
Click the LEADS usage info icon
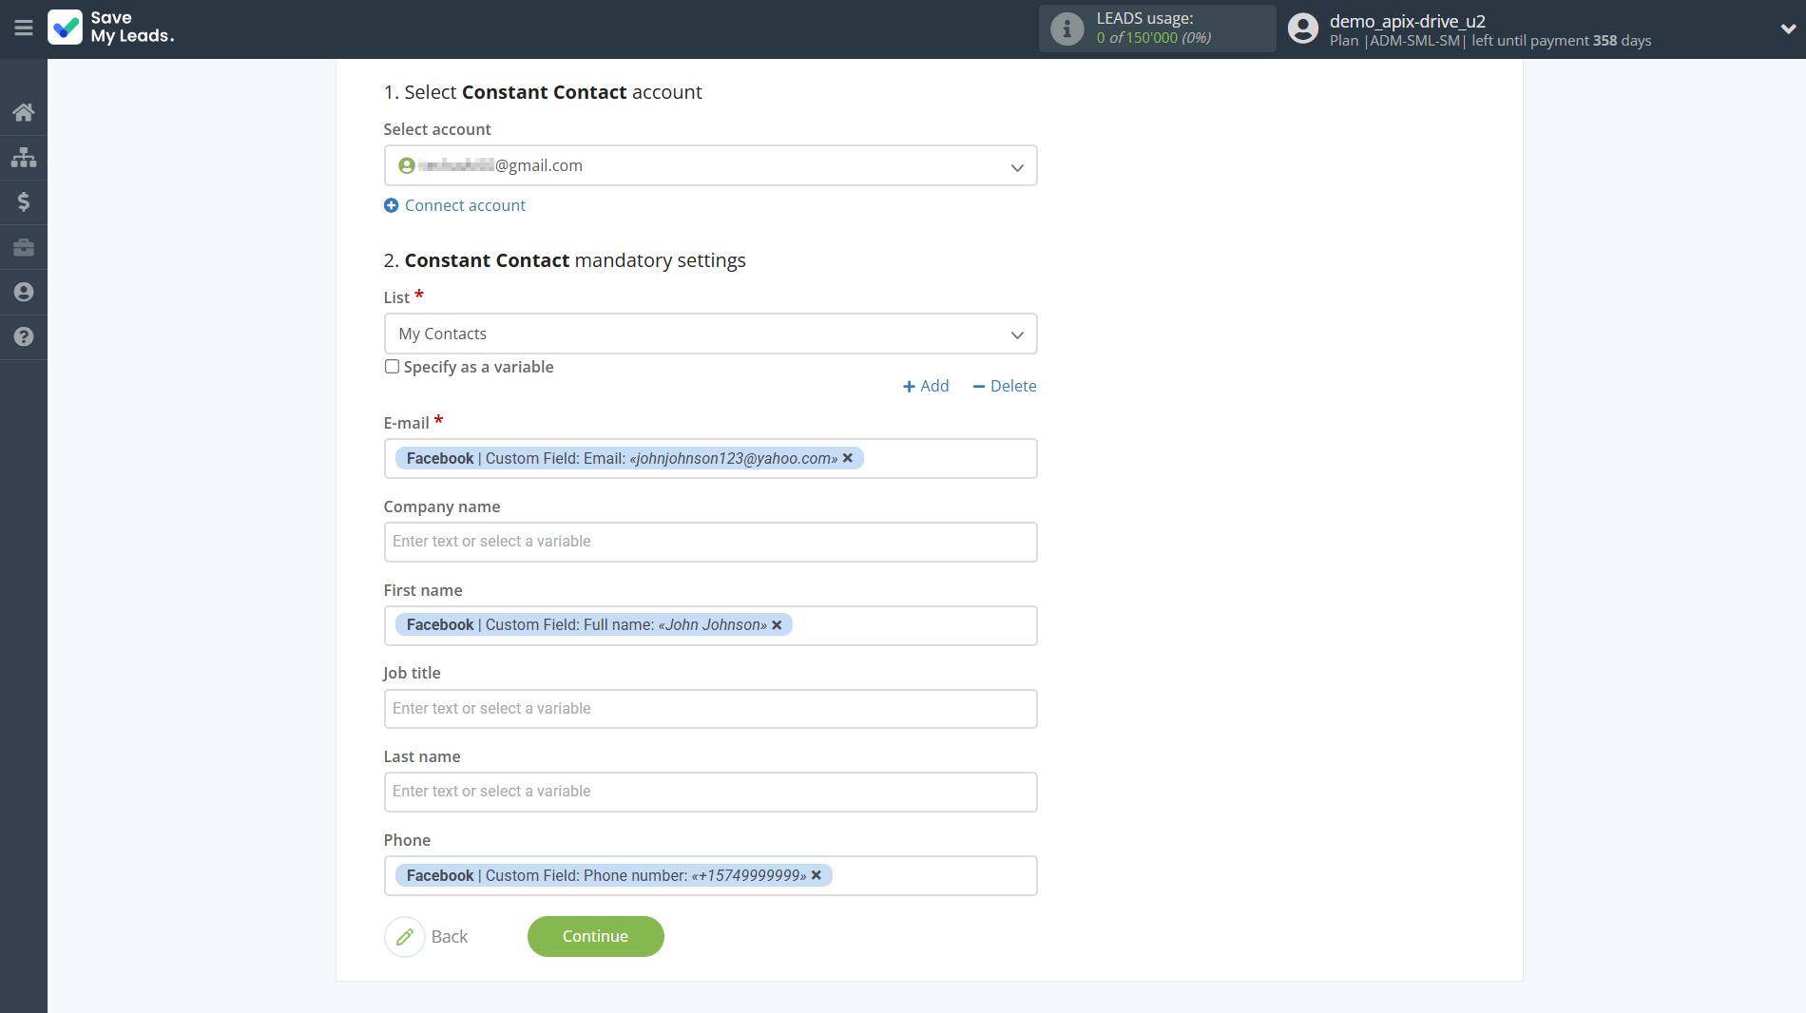[1066, 29]
